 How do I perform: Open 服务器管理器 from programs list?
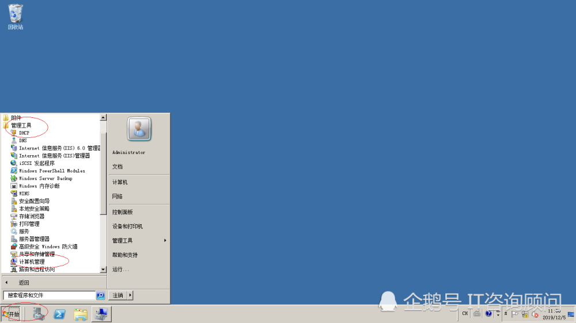click(x=30, y=239)
